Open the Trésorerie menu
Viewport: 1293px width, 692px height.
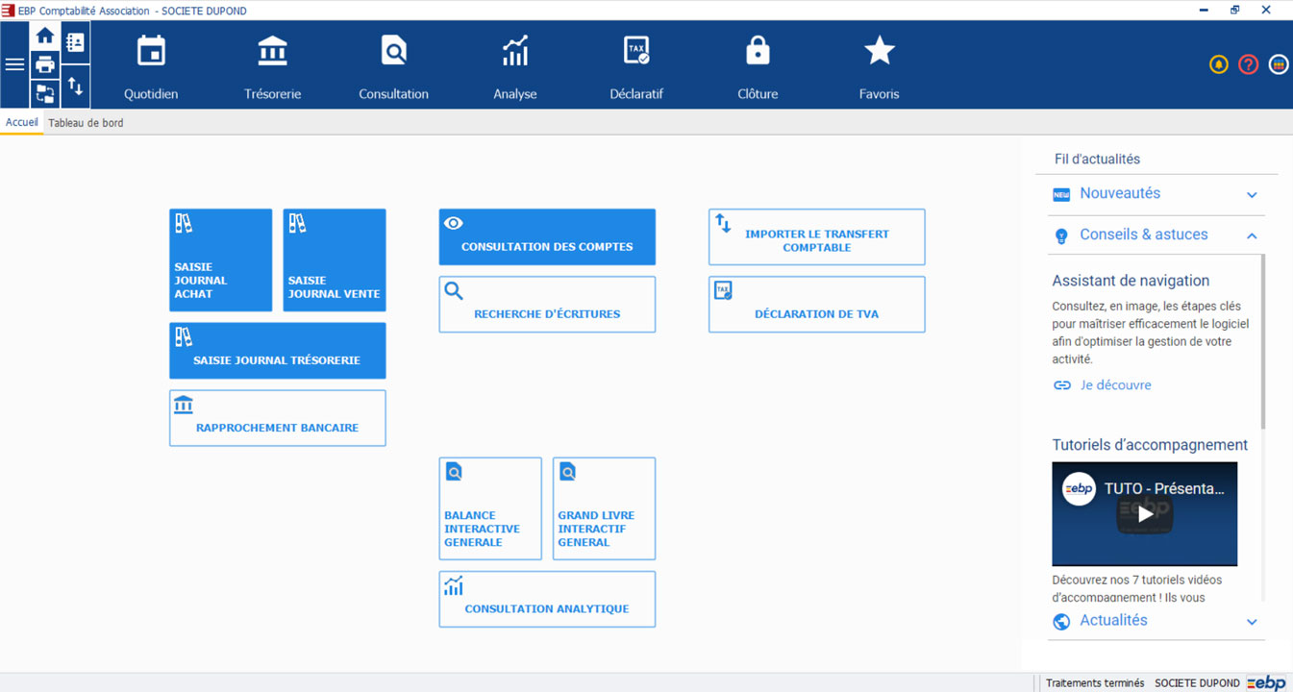[272, 66]
